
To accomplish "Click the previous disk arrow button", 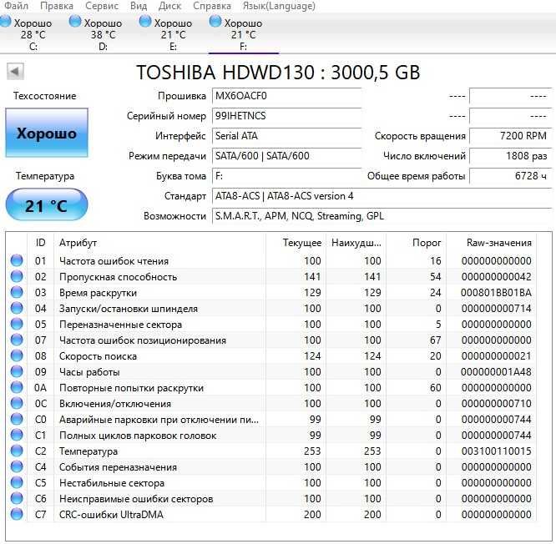I will tap(15, 72).
